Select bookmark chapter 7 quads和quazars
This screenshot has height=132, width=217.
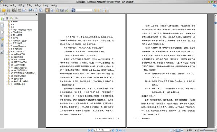18,46
